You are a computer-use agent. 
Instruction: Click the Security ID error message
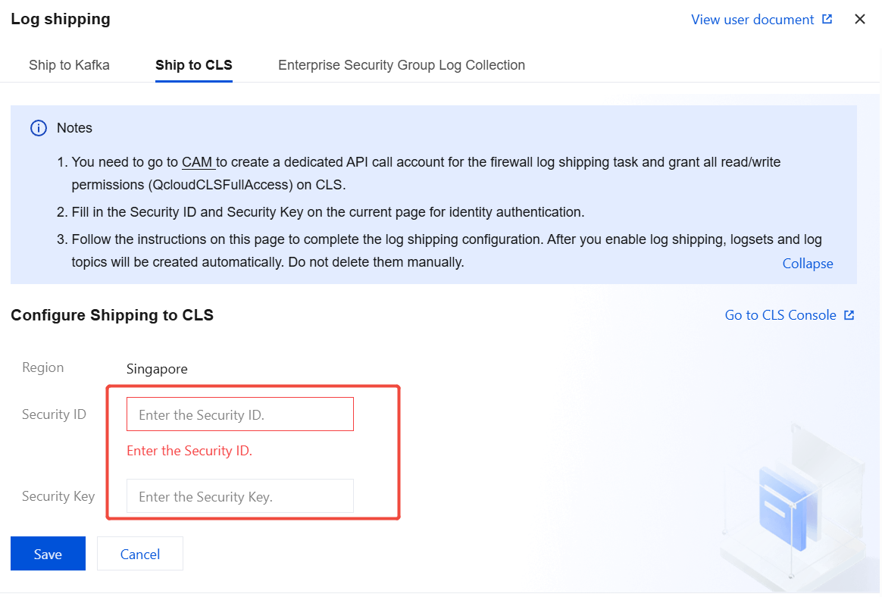(x=189, y=451)
